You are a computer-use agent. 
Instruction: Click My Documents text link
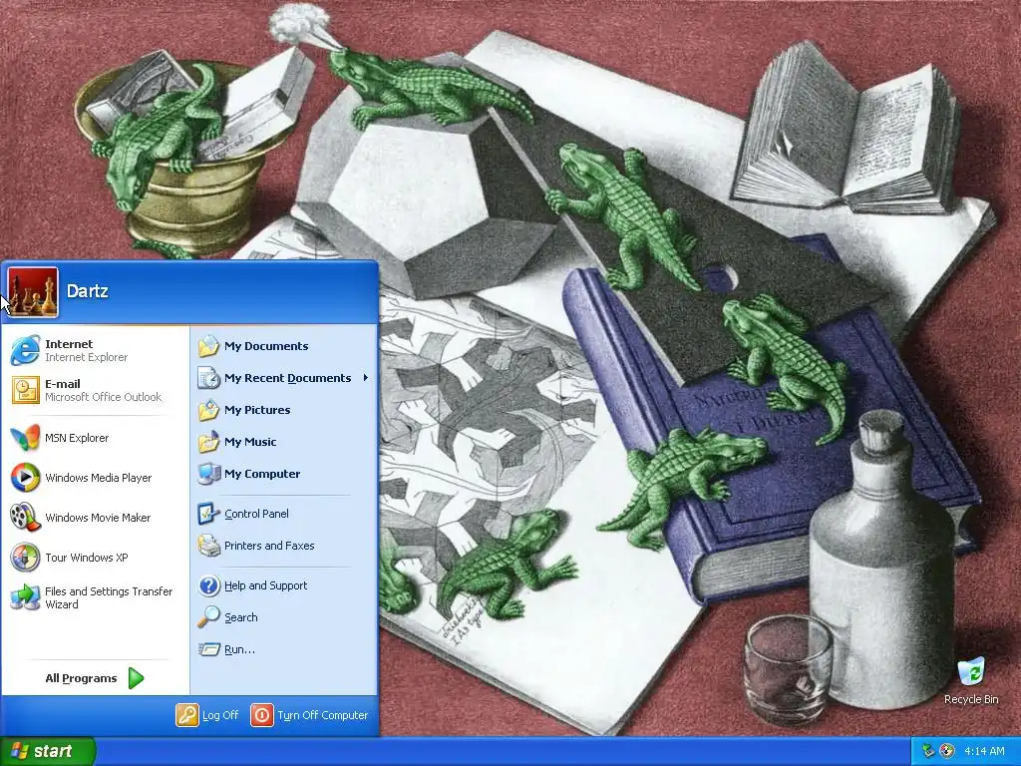(x=266, y=346)
